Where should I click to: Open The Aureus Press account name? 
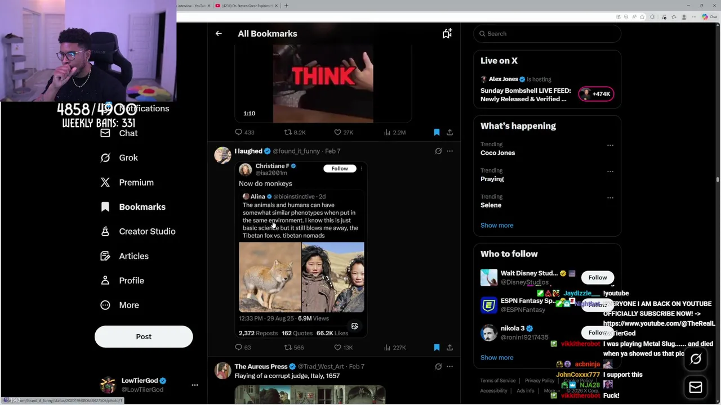pos(261,367)
